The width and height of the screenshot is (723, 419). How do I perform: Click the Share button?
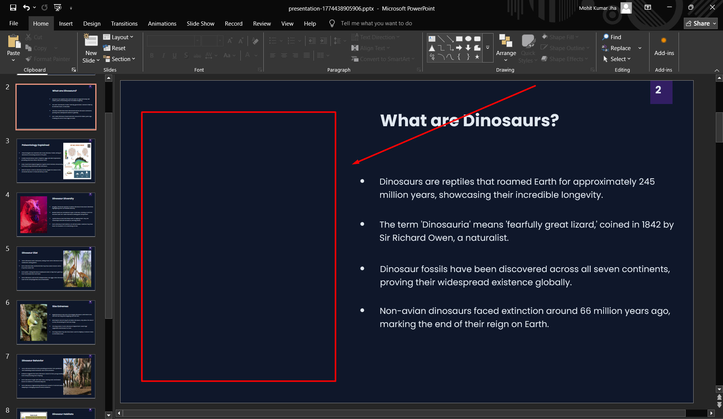pos(700,23)
